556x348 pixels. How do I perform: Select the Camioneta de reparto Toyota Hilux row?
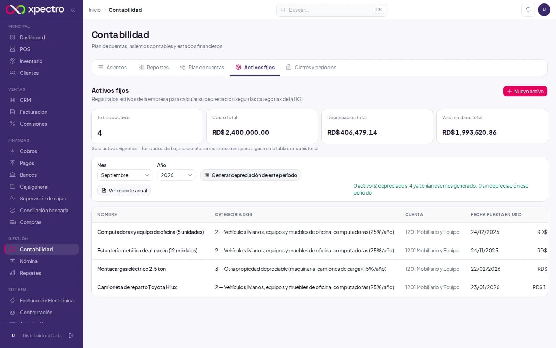click(320, 287)
